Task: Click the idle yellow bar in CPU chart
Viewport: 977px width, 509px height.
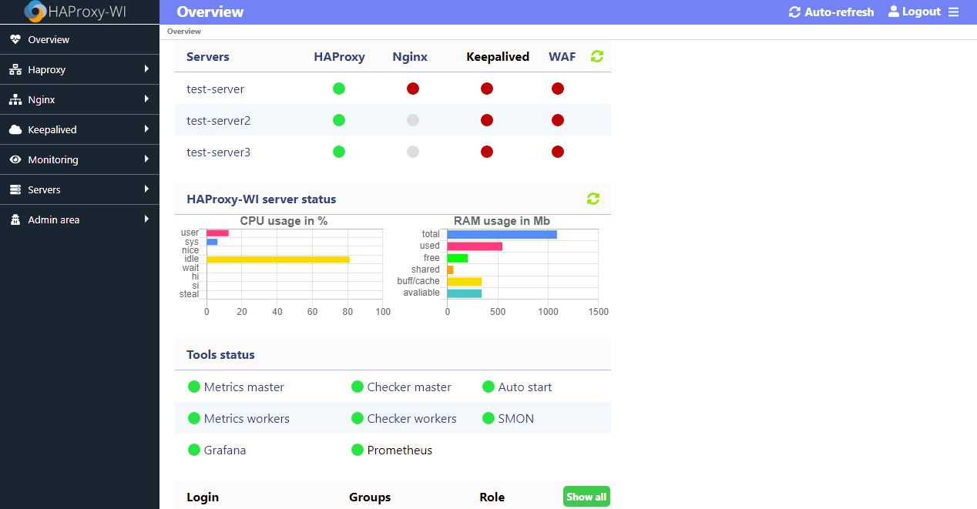Action: point(278,260)
